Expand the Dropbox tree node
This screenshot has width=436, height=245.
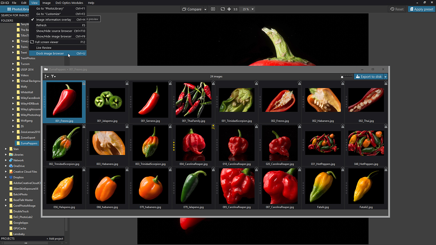click(6, 177)
